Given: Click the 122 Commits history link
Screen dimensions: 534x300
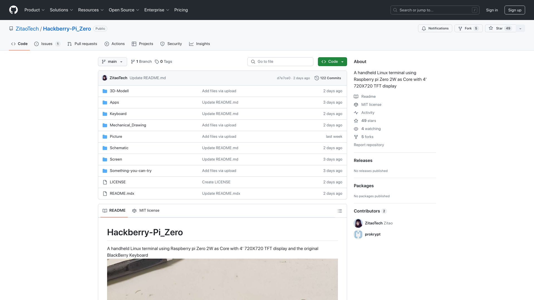Looking at the screenshot, I should pyautogui.click(x=328, y=78).
